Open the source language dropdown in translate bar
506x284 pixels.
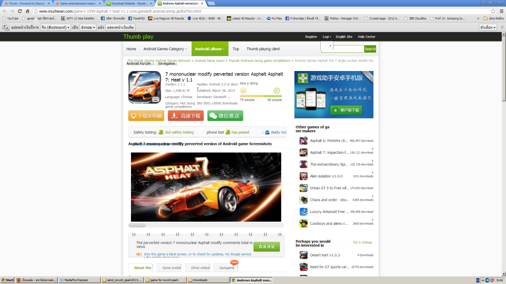tap(56, 28)
